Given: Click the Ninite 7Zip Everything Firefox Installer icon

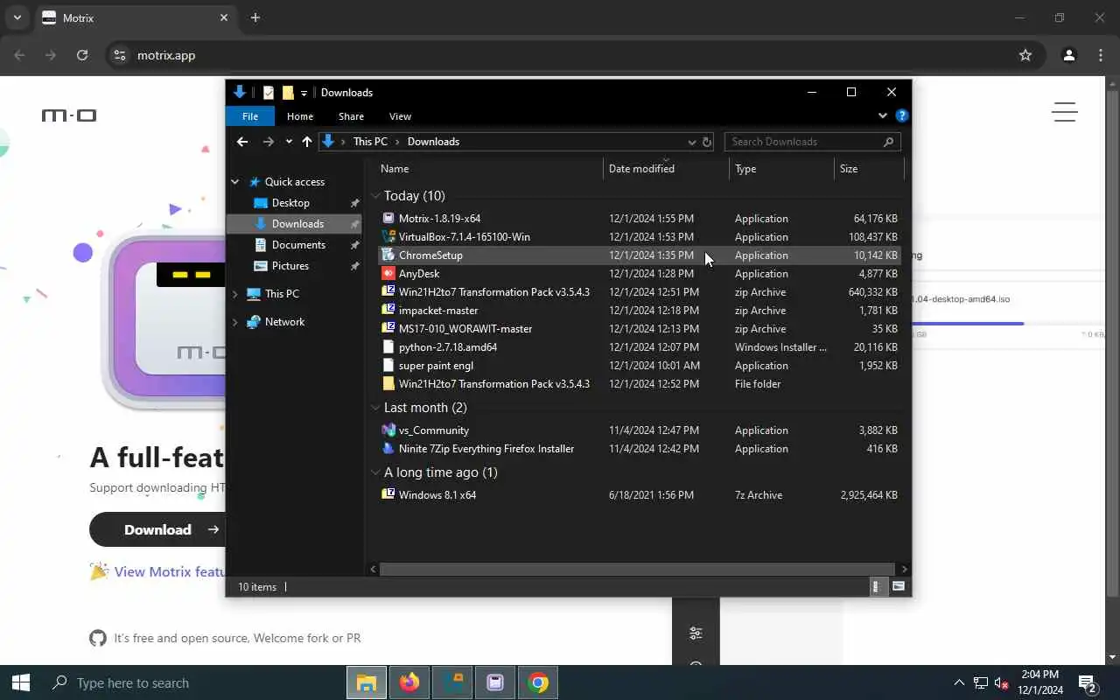Looking at the screenshot, I should pyautogui.click(x=388, y=449).
